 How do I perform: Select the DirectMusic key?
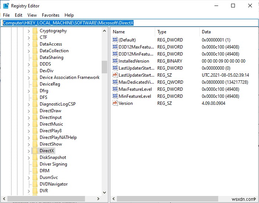pos(51,124)
